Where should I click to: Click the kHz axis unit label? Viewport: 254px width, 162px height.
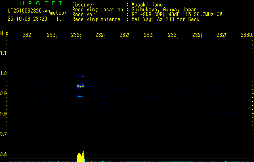pyautogui.click(x=4, y=33)
